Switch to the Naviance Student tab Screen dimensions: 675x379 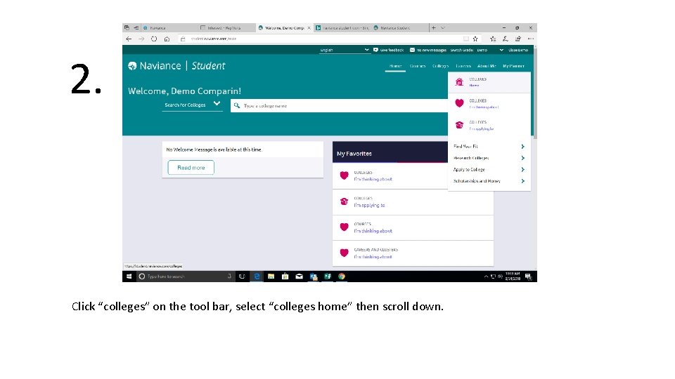coord(399,27)
